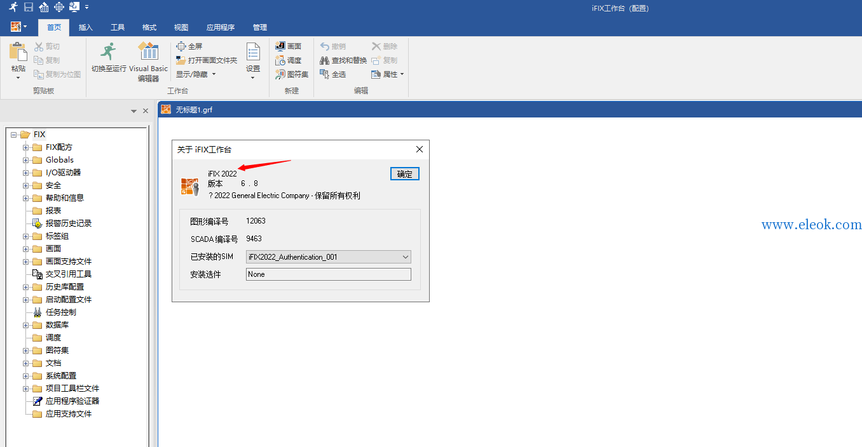
Task: Expand the 安全 tree folder
Action: [26, 185]
